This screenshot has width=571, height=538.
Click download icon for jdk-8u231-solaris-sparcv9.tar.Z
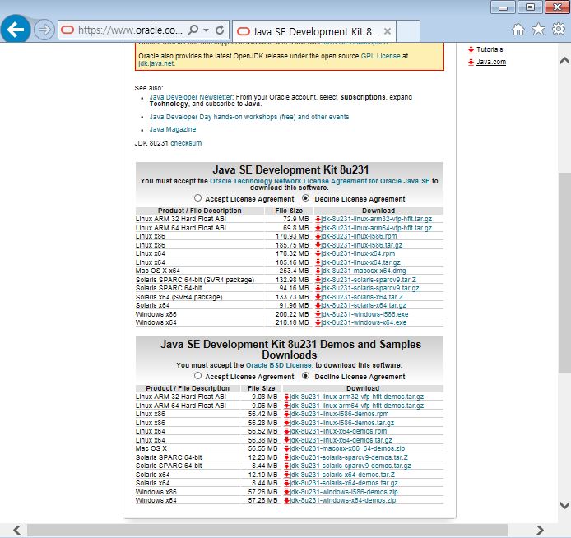coord(318,280)
